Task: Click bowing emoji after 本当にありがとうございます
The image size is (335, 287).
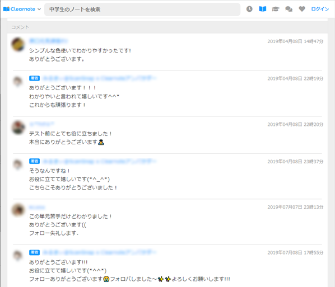Action: (x=101, y=142)
